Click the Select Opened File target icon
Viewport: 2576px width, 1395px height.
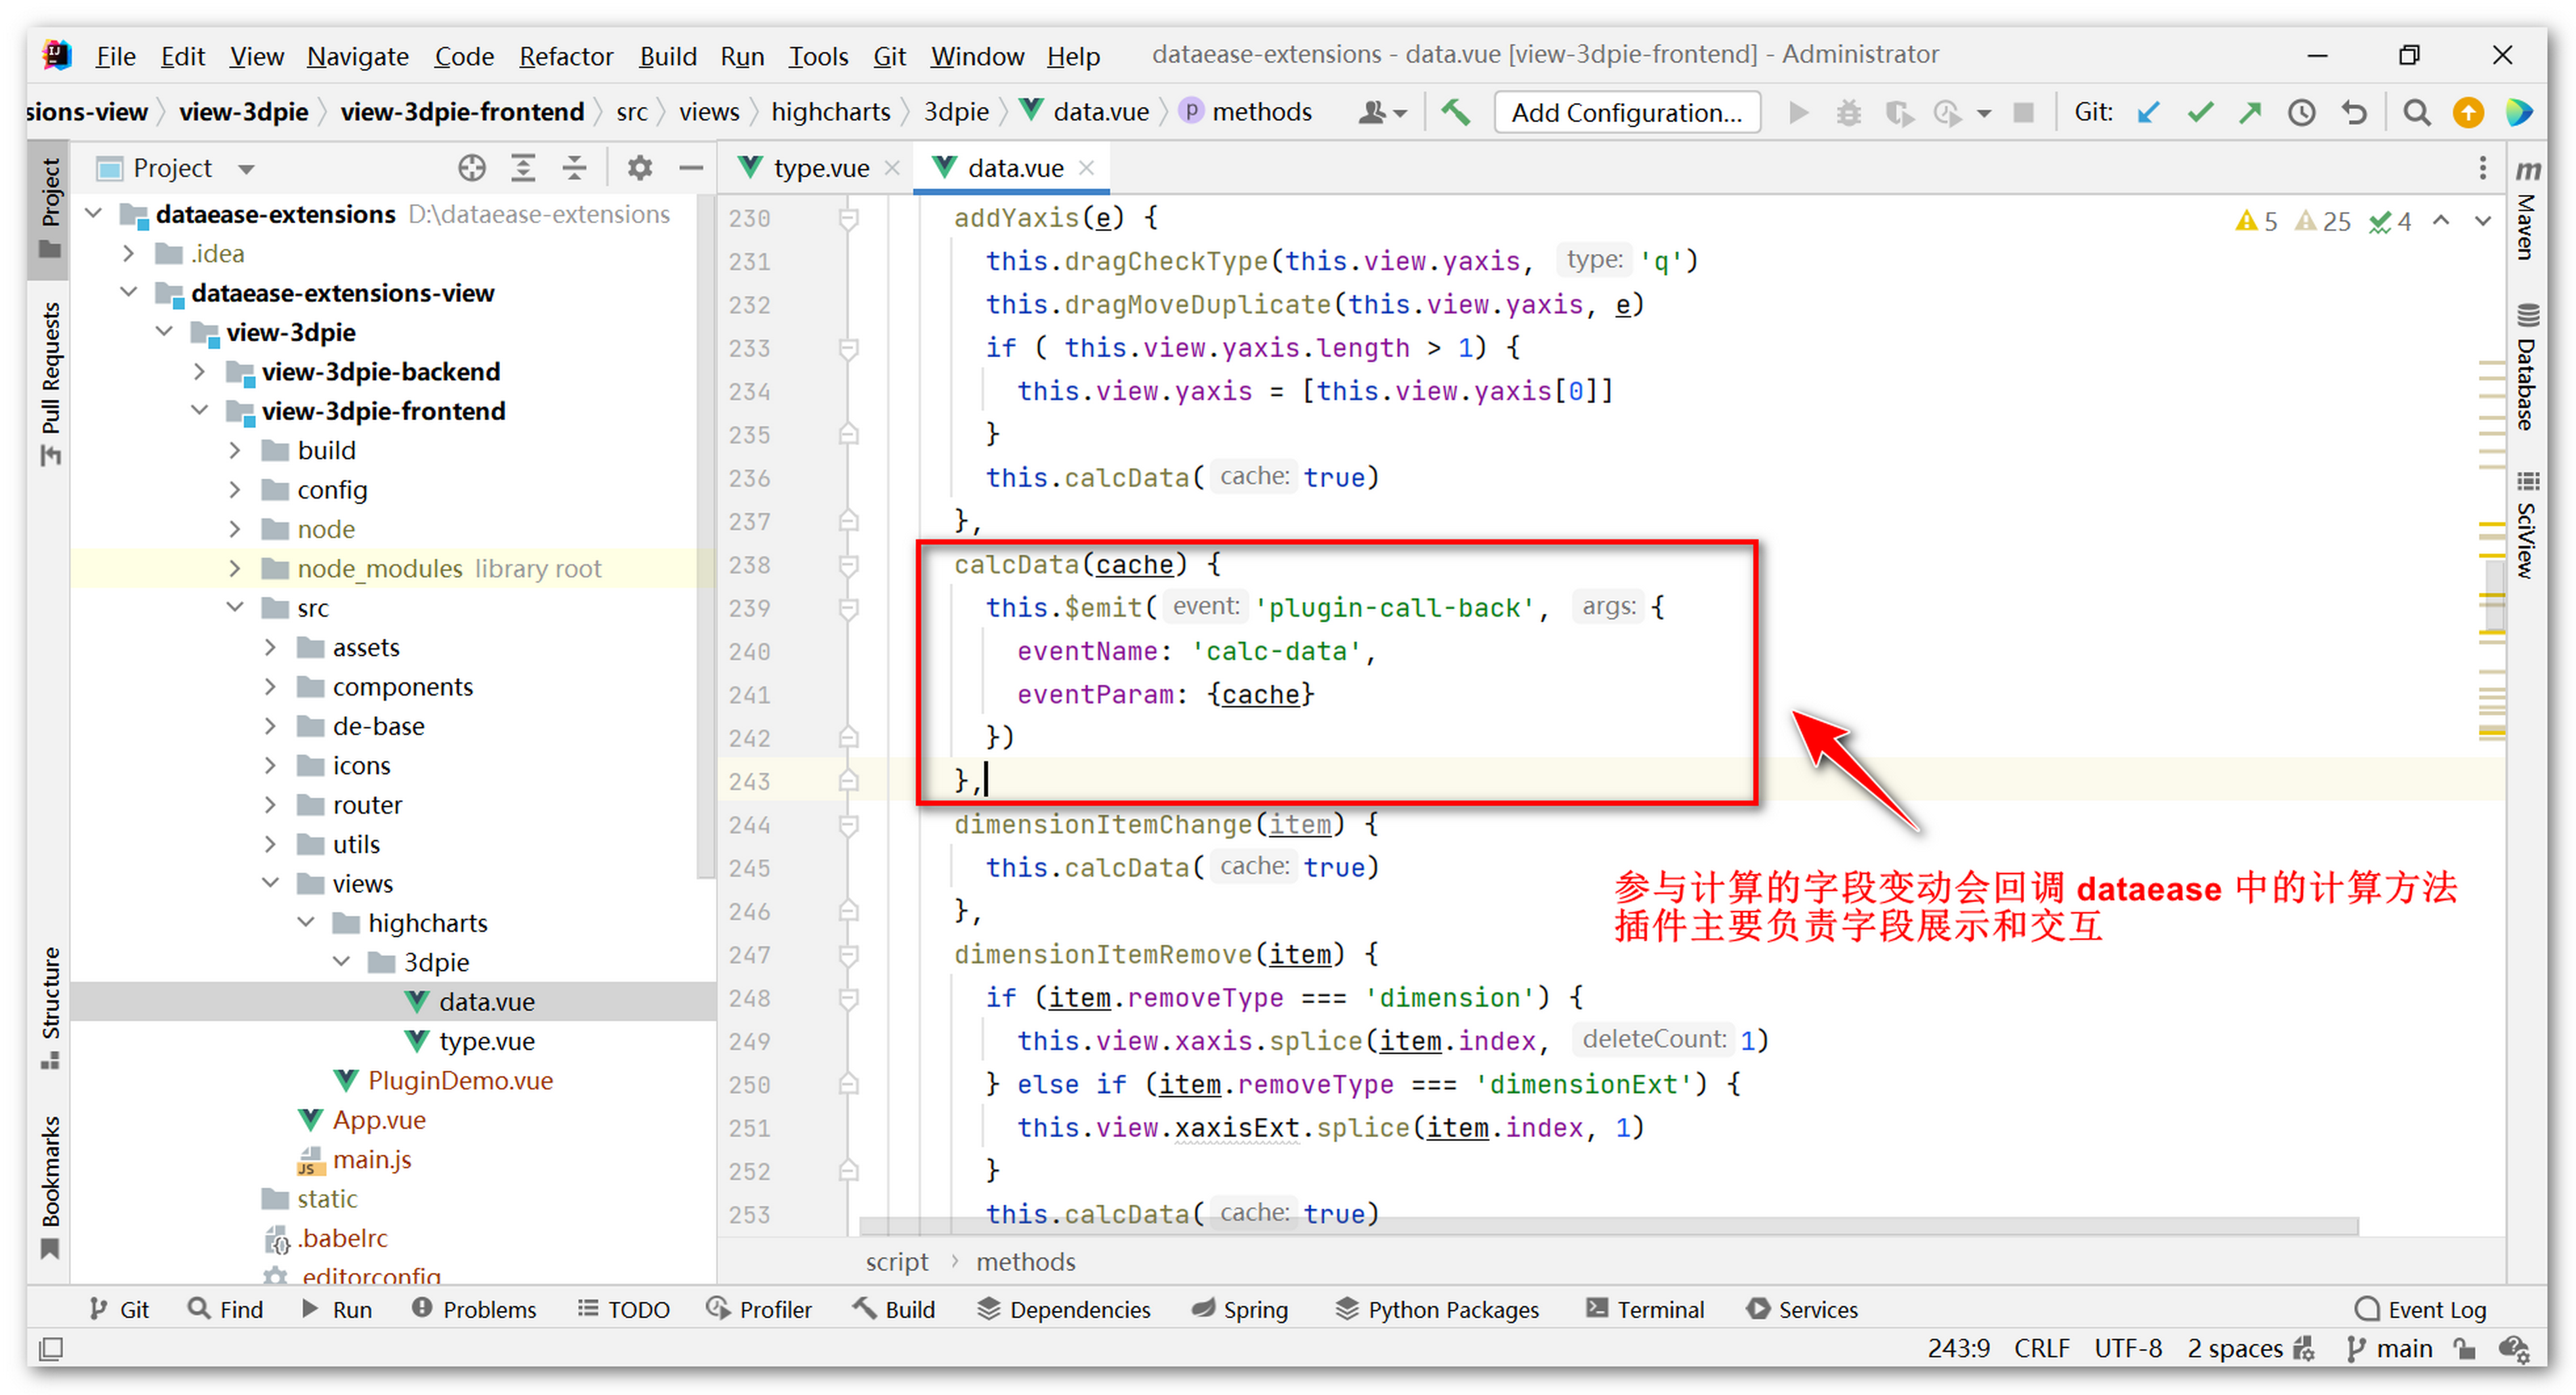click(472, 168)
